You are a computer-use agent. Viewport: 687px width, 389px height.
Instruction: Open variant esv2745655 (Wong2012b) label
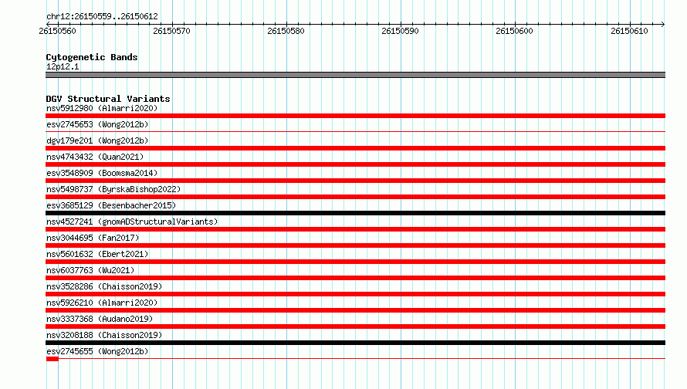point(97,351)
